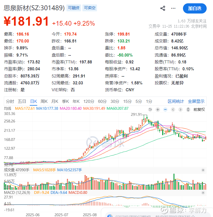Close the 成交量 volume indicator panel
Image resolution: width=213 pixels, height=217 pixels.
coord(203,170)
